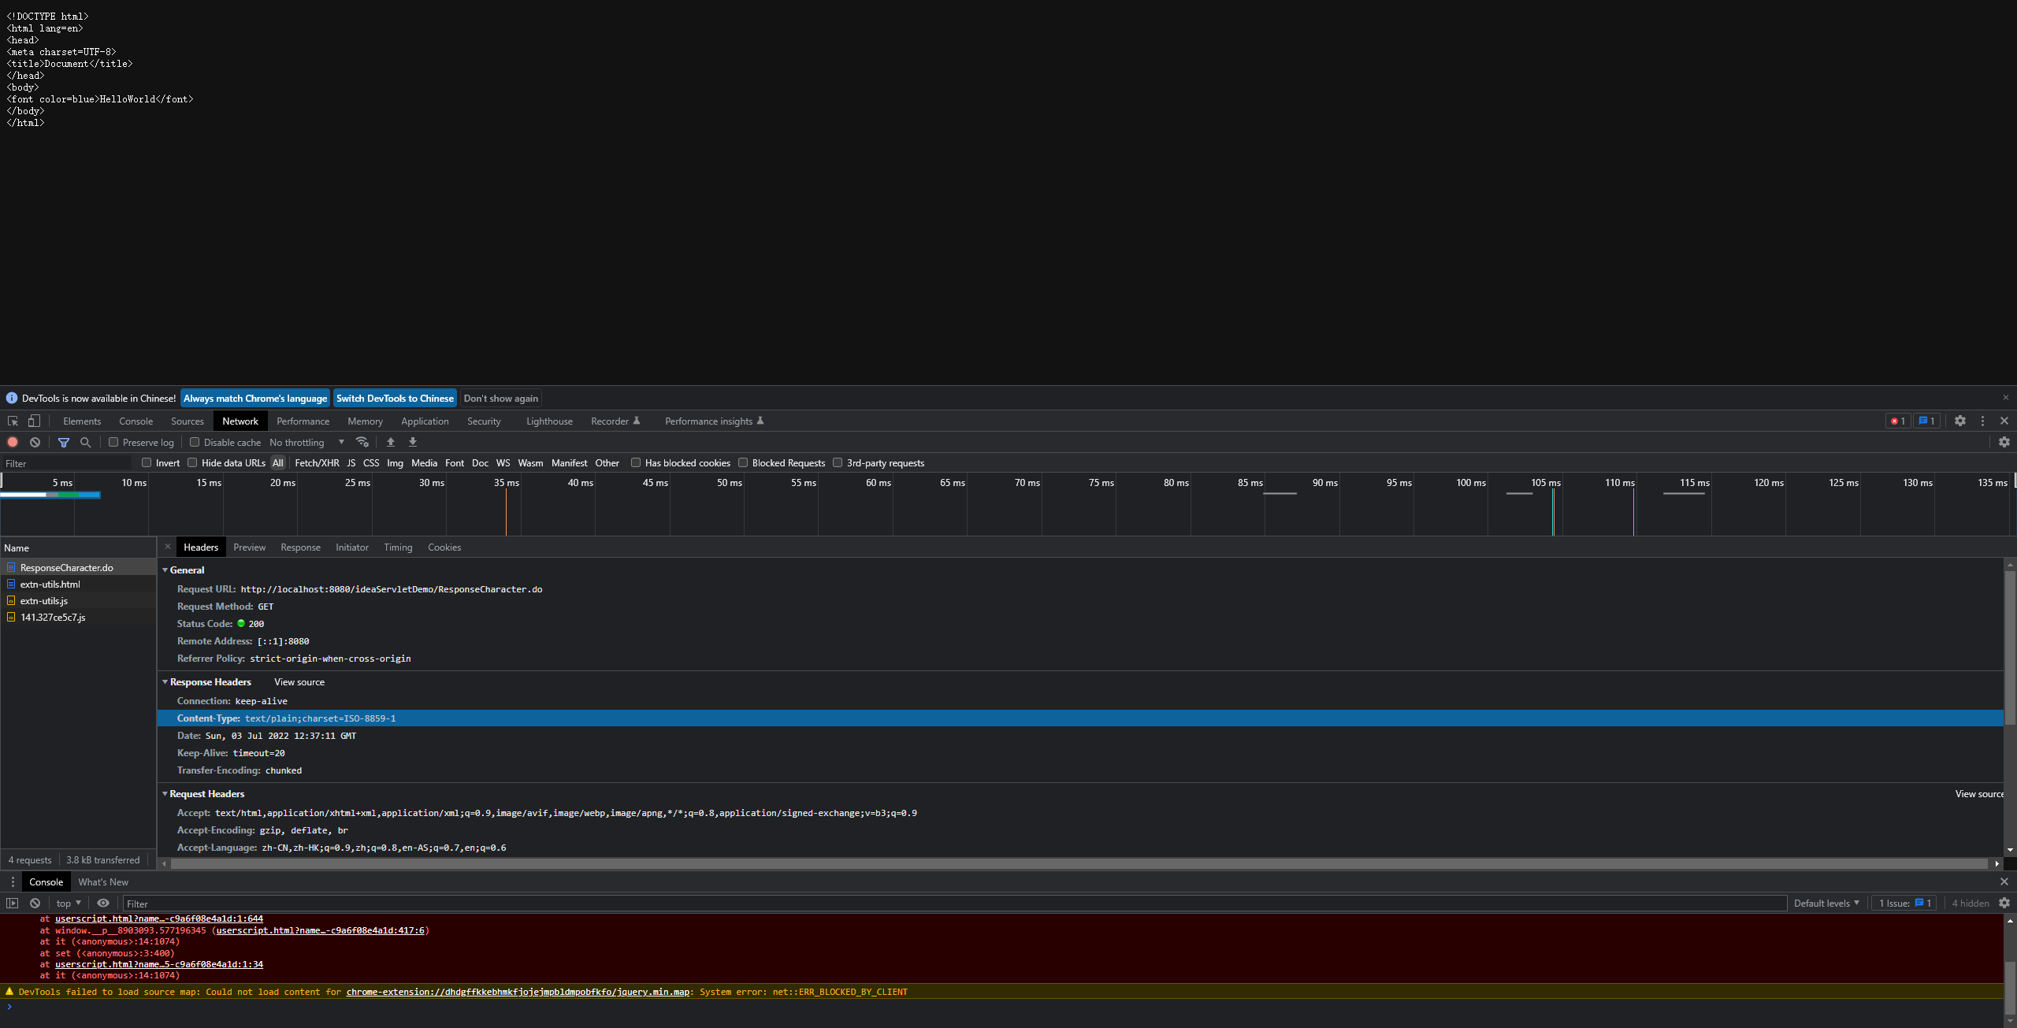Activate the inspect element picker icon
Image resolution: width=2017 pixels, height=1028 pixels.
13,421
